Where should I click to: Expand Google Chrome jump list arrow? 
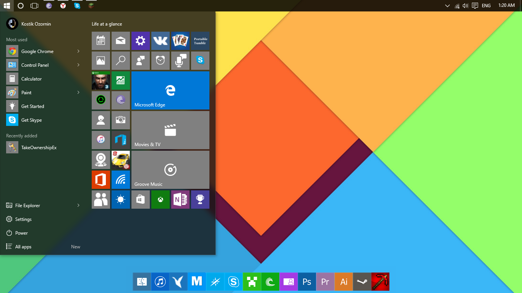[x=78, y=51]
